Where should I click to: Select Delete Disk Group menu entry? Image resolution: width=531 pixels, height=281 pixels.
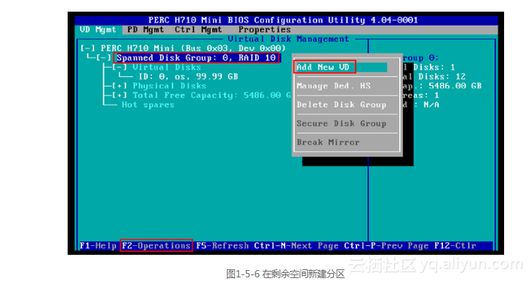pyautogui.click(x=341, y=105)
